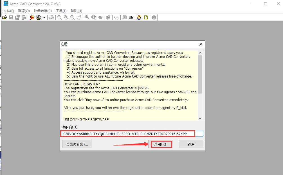
Task: Click the Save floppy disk icon
Action: coord(11,17)
